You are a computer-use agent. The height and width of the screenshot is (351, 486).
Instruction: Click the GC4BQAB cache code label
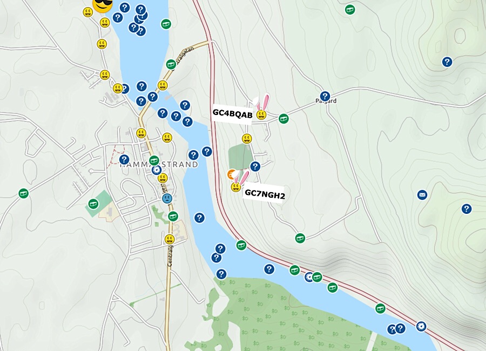(233, 114)
